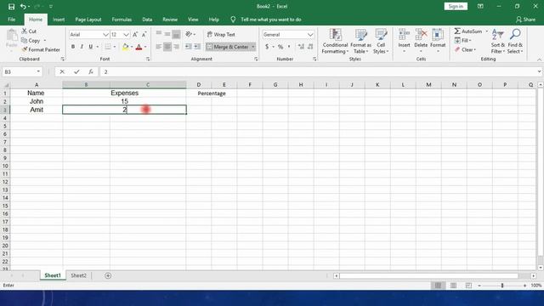Click the Decrease Indent icon

pyautogui.click(x=189, y=47)
